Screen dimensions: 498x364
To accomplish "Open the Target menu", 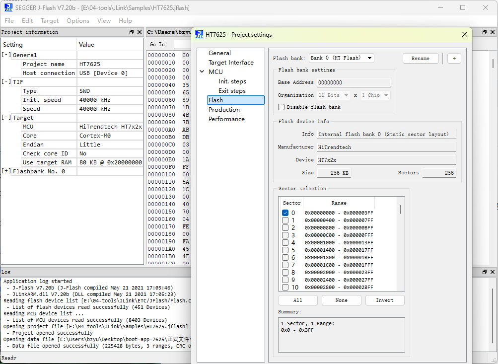I will [50, 21].
